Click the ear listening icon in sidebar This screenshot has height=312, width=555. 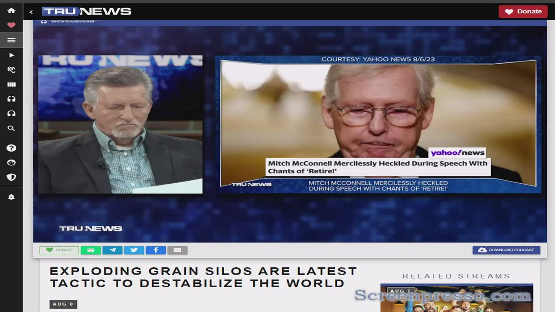pyautogui.click(x=11, y=70)
